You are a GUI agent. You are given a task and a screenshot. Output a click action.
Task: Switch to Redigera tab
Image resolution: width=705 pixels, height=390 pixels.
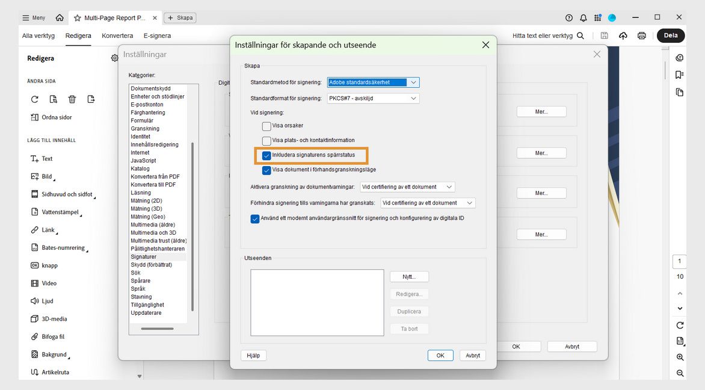pos(78,36)
